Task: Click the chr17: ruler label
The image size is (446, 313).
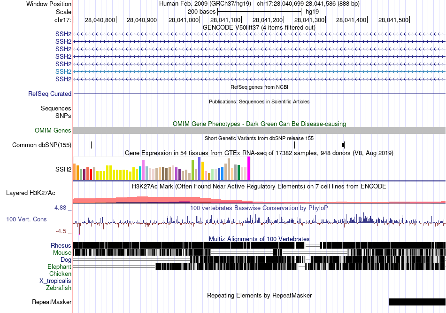Action: (x=62, y=20)
